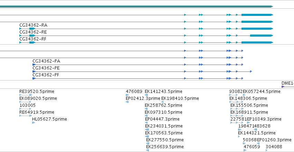Select EST EP01260.3prime label
The height and width of the screenshot is (152, 294).
[274, 140]
